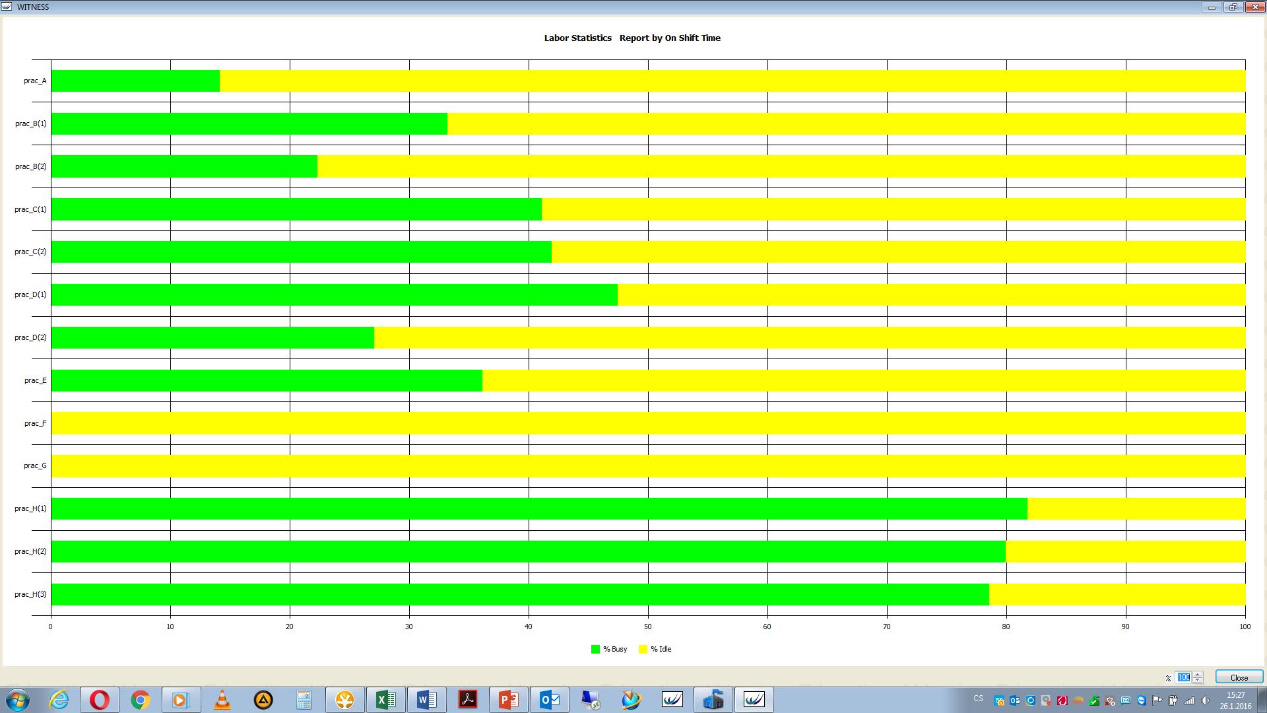Click the % Idle legend text
Image resolution: width=1267 pixels, height=713 pixels.
[x=661, y=649]
